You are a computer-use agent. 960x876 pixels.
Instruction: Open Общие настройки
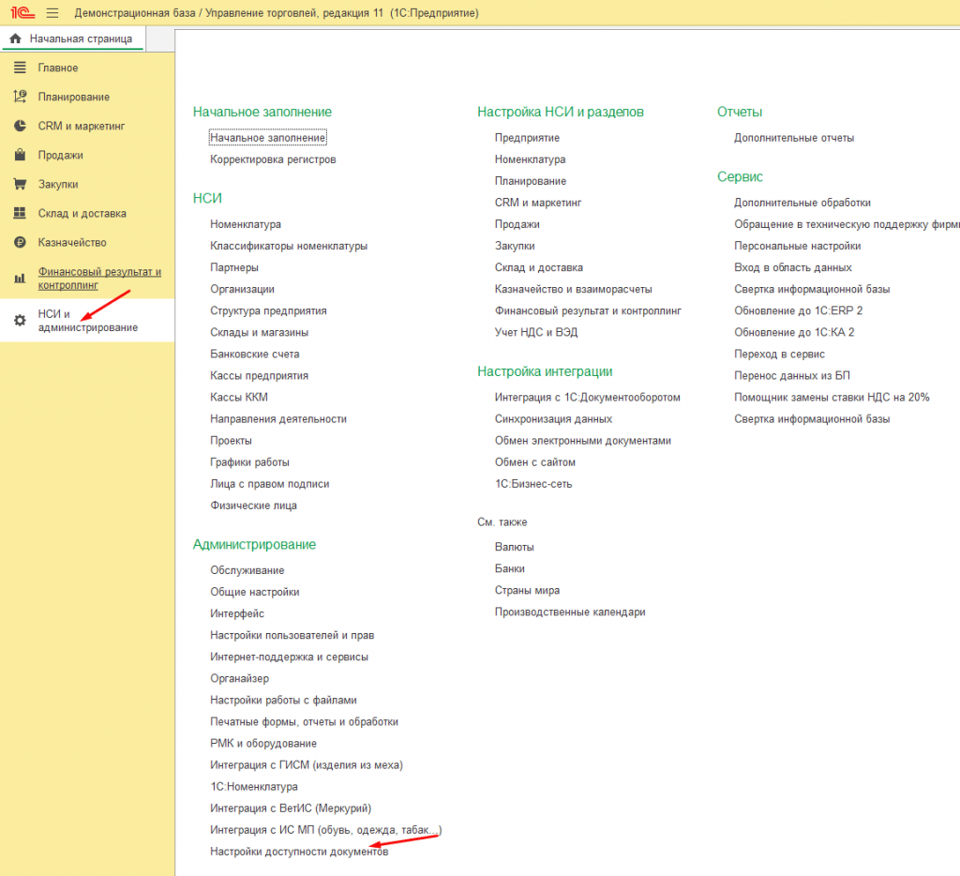tap(255, 592)
